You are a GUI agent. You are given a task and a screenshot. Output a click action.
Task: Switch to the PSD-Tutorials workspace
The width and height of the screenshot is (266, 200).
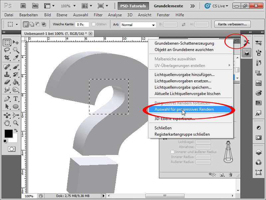pos(133,6)
